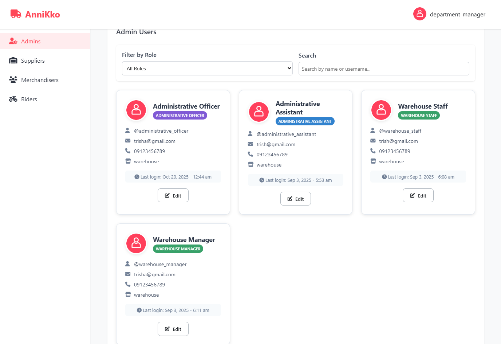Viewport: 501px width, 344px height.
Task: Click the Riders motorcycle icon in sidebar
Action: [x=13, y=99]
